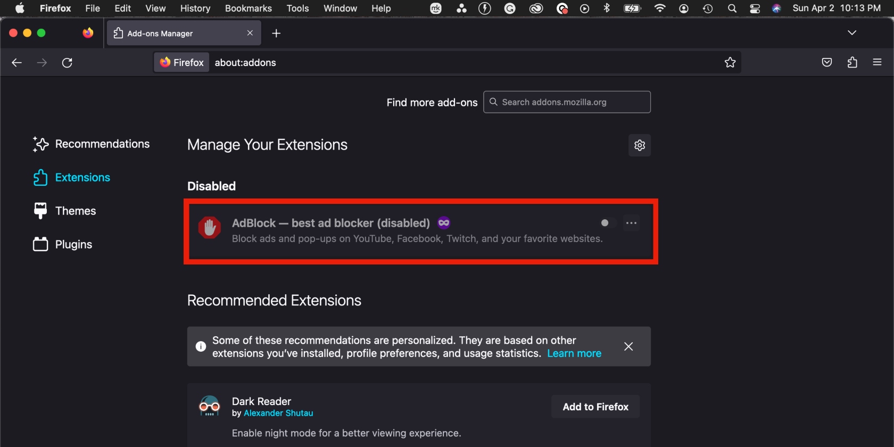The width and height of the screenshot is (894, 447).
Task: Dismiss the personalized recommendations notice
Action: pyautogui.click(x=628, y=346)
